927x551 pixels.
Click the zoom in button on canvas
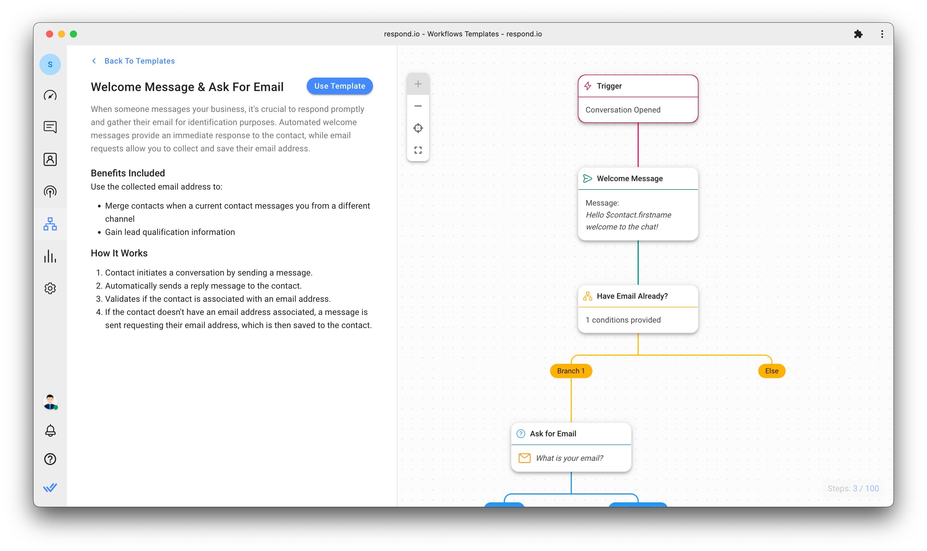417,83
